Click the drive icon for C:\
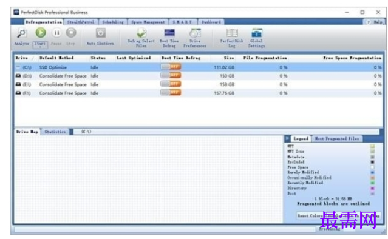This screenshot has height=239, width=388. (x=18, y=67)
